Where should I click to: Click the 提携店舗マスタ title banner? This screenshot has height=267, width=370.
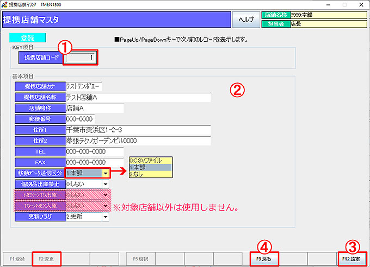coord(116,20)
